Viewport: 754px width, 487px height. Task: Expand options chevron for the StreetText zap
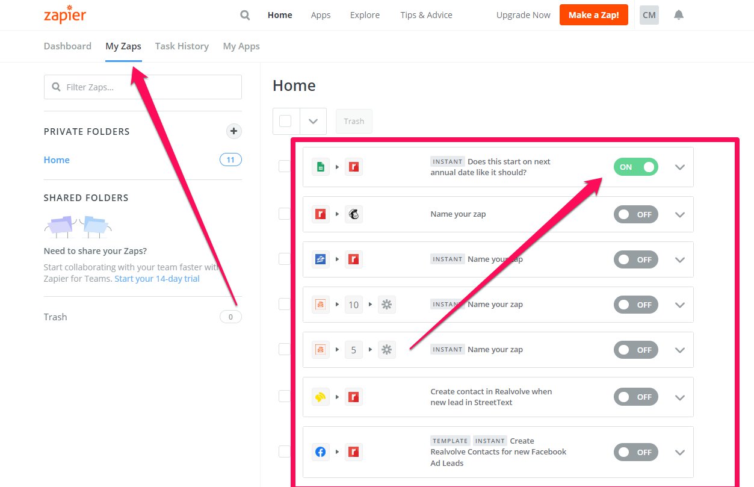(680, 397)
